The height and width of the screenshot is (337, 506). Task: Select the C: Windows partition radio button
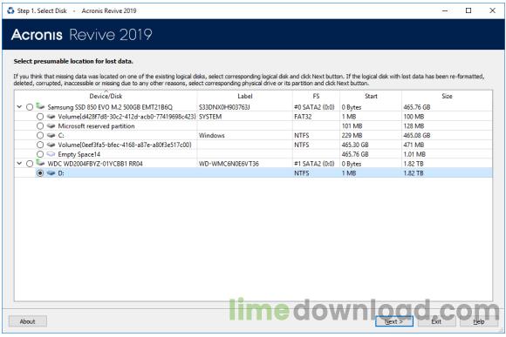(x=40, y=135)
